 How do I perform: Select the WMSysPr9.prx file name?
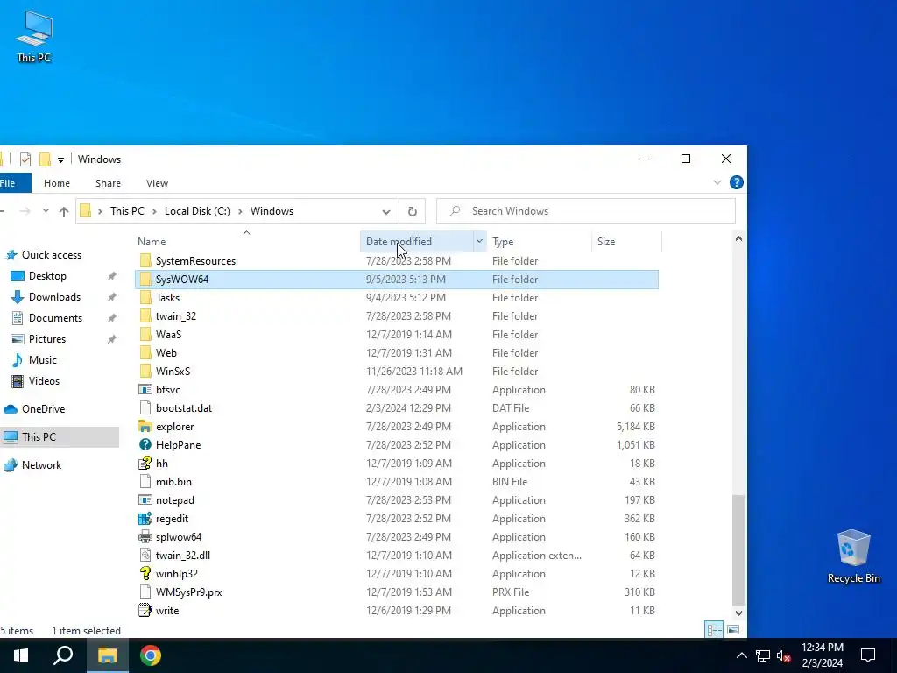(189, 592)
